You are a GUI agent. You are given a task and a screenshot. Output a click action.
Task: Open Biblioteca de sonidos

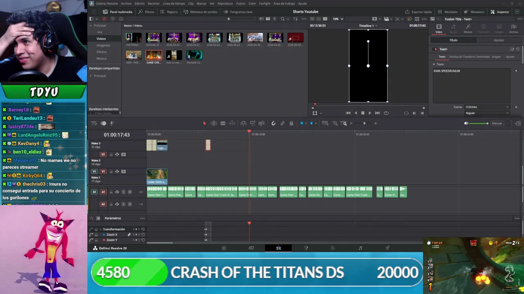[x=200, y=12]
